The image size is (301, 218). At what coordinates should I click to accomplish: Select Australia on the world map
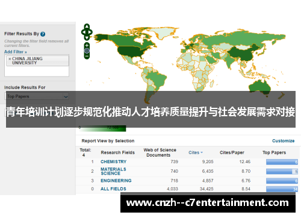pyautogui.click(x=259, y=87)
